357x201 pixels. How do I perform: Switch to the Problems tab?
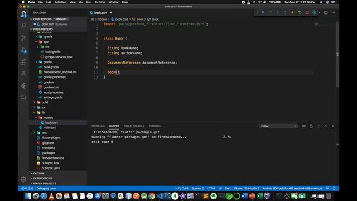[x=98, y=126]
